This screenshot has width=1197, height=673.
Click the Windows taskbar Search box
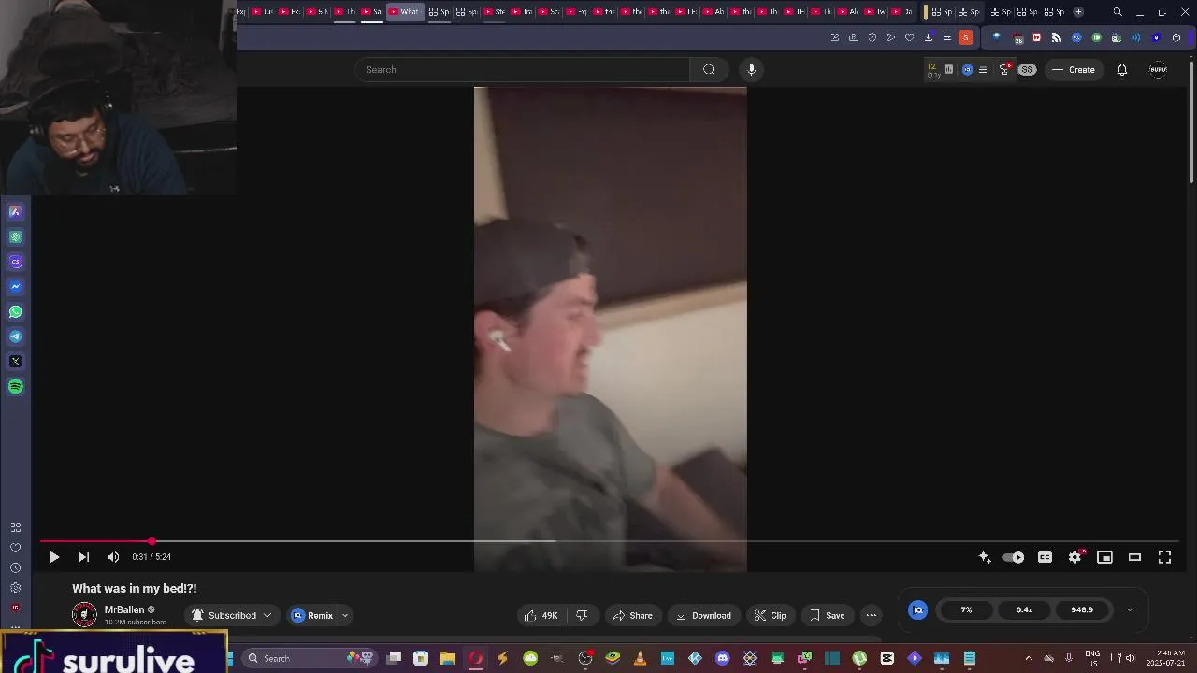(309, 658)
